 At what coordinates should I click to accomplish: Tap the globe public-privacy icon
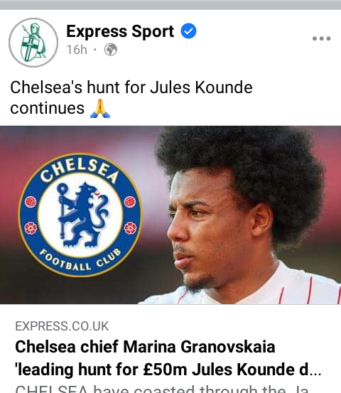click(111, 49)
